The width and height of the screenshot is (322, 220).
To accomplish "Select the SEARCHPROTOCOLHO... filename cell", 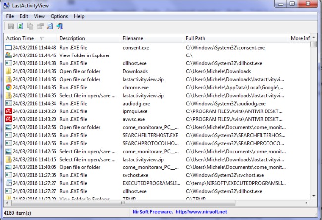I will tap(151, 143).
